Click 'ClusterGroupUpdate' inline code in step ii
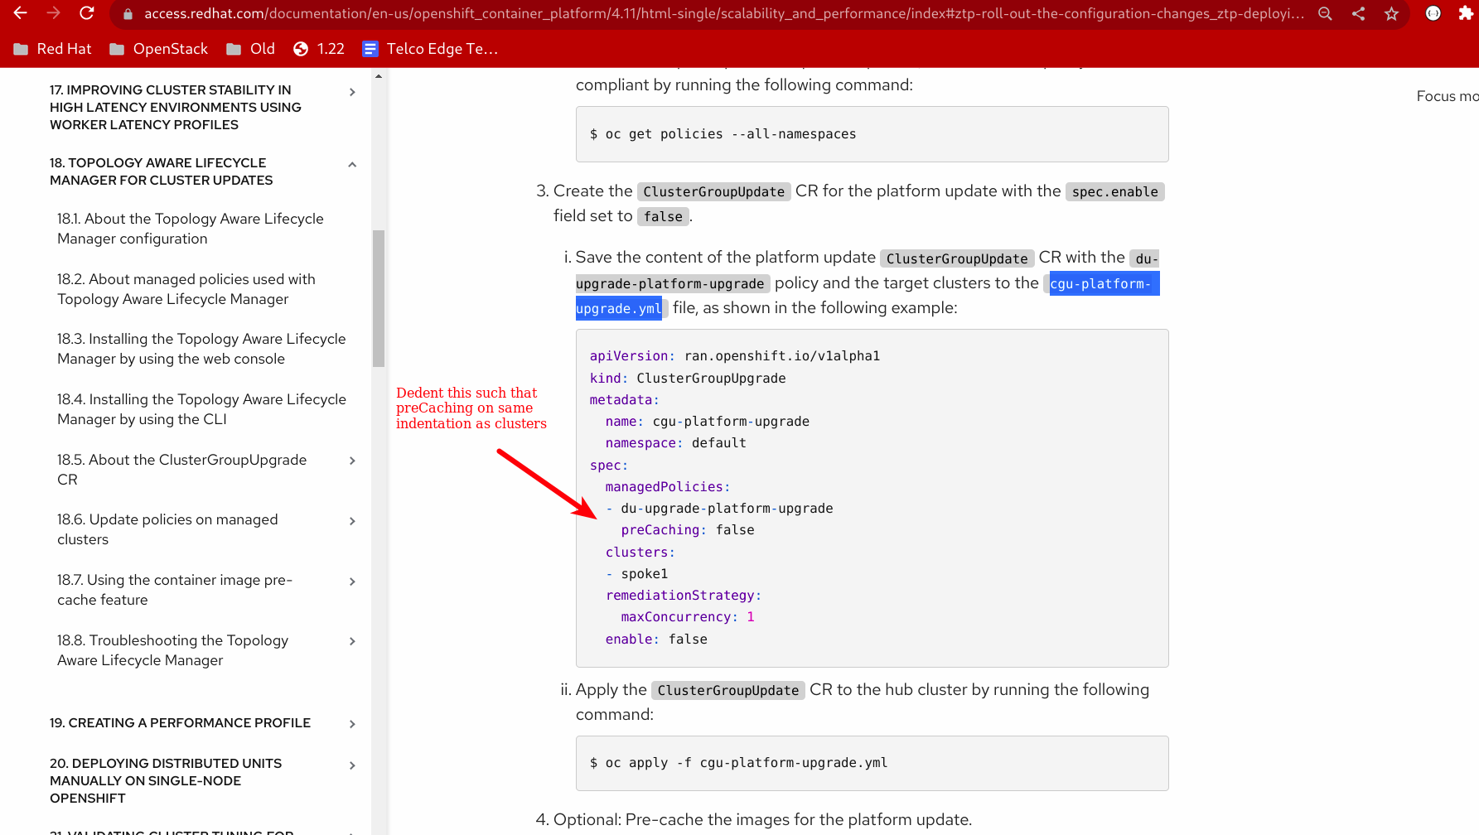 pos(728,690)
